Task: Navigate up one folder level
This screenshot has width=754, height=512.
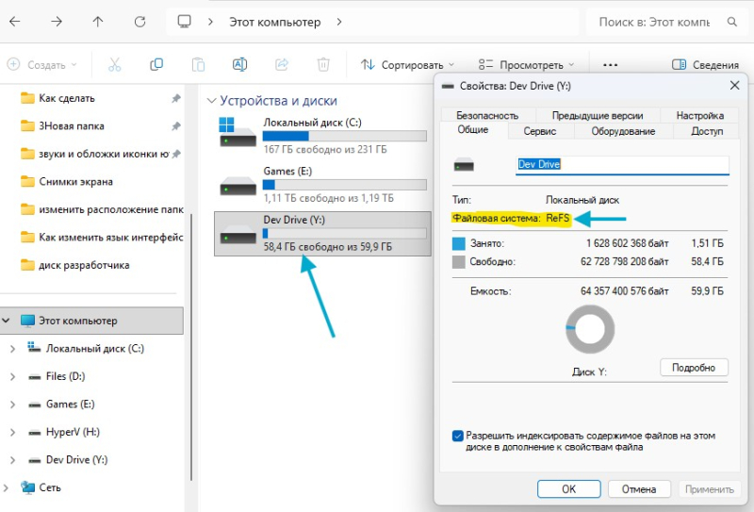Action: pyautogui.click(x=98, y=22)
